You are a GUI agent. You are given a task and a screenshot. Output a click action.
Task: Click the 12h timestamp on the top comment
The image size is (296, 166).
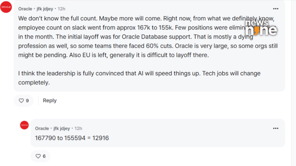pos(61,9)
